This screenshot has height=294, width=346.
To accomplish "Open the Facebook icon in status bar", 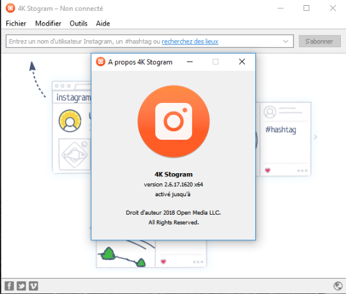I will pos(10,286).
